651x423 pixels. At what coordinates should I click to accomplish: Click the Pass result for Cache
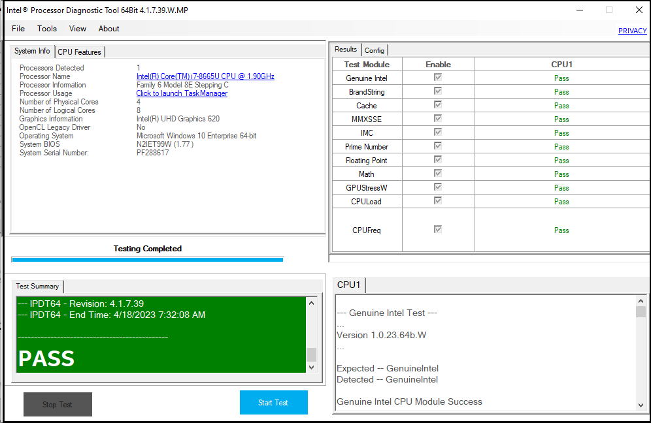pos(561,105)
